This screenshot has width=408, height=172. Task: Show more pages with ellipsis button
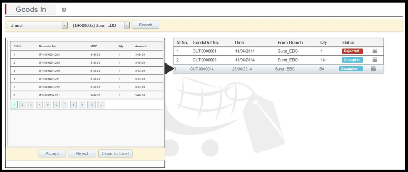coord(102,104)
